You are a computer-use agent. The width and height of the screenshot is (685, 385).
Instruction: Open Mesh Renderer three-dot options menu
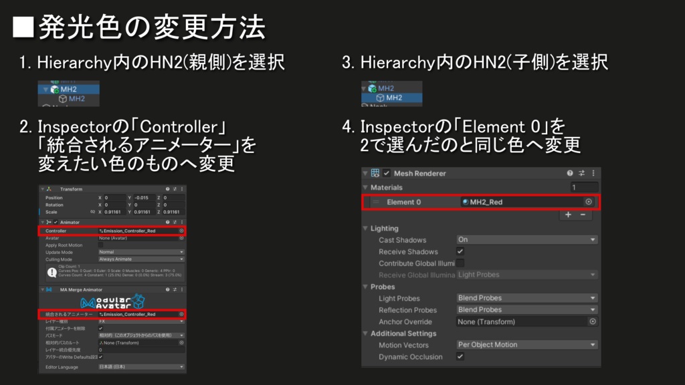593,173
